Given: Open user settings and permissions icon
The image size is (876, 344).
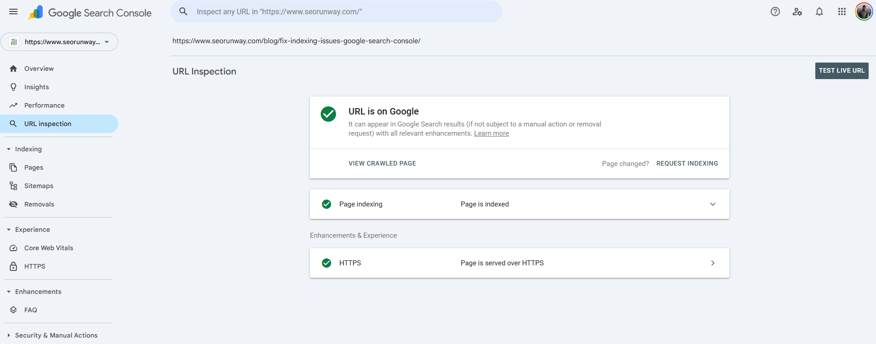Looking at the screenshot, I should (x=797, y=11).
